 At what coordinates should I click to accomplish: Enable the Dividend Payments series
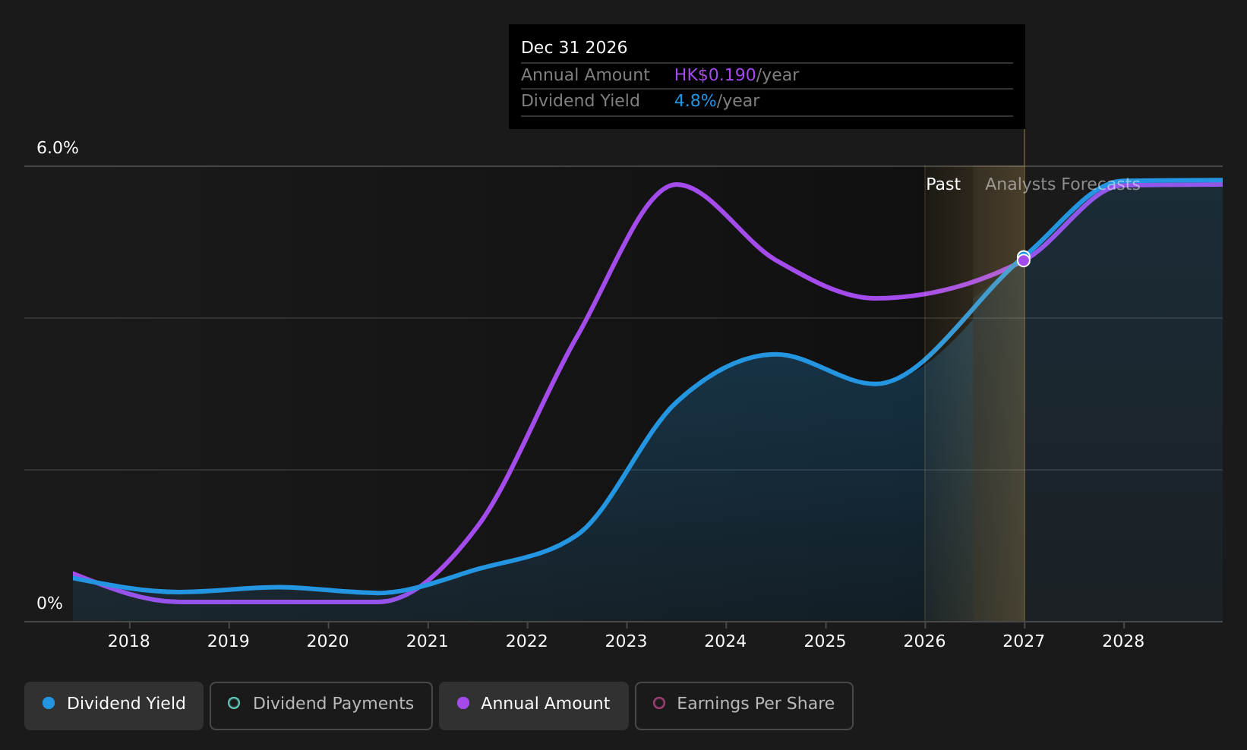click(321, 705)
